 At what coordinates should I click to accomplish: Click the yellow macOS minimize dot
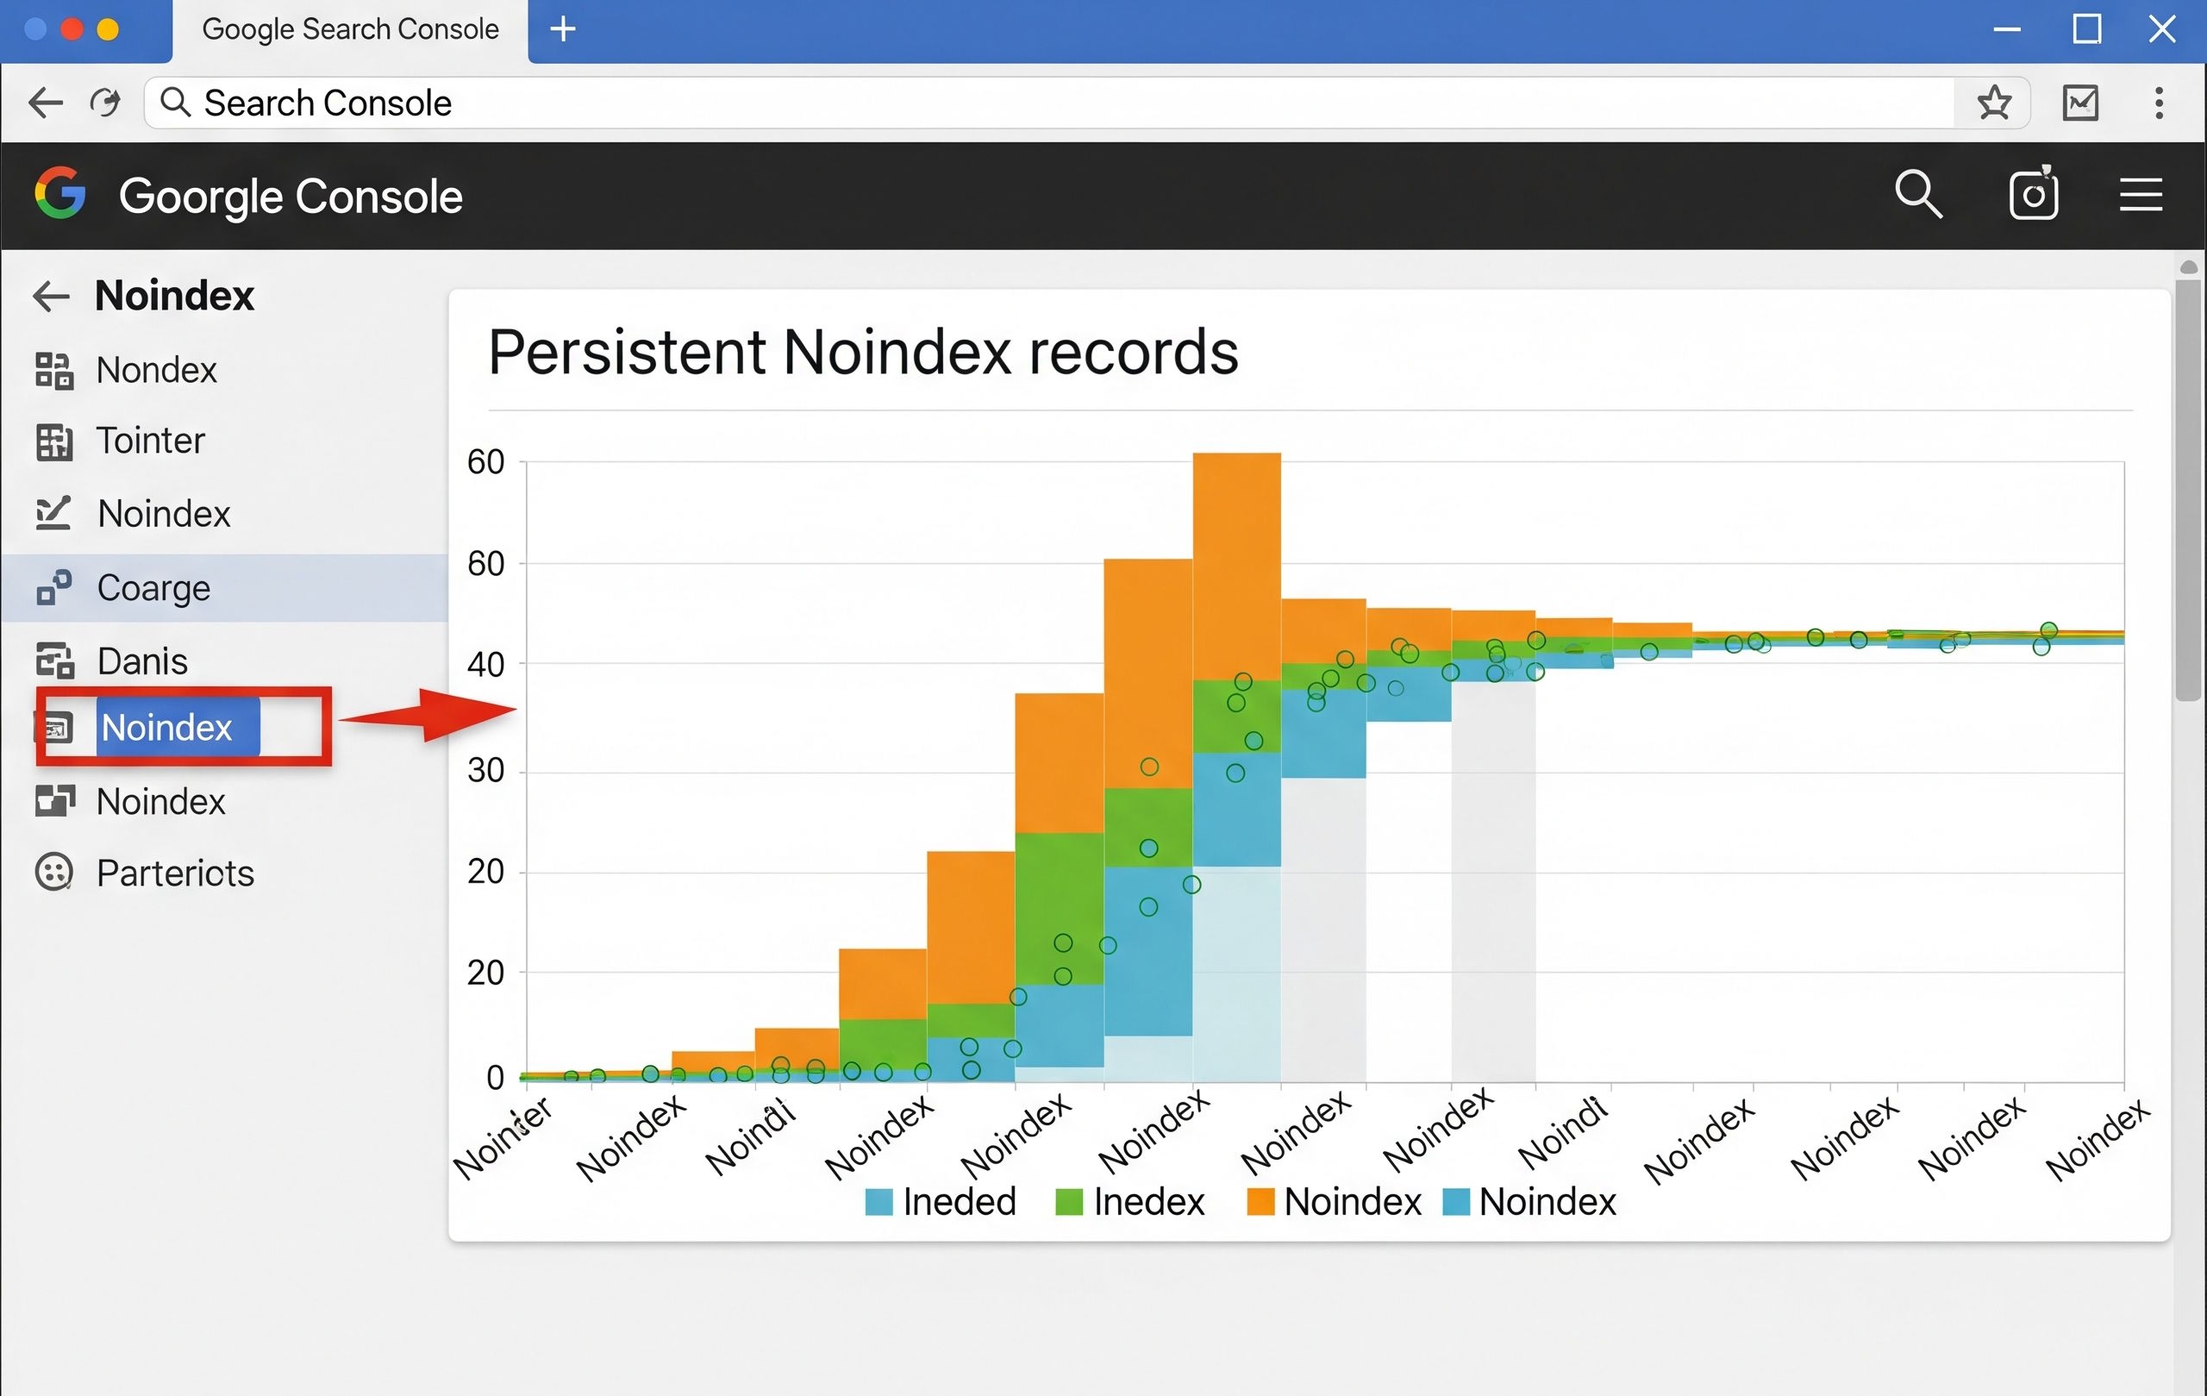(108, 29)
